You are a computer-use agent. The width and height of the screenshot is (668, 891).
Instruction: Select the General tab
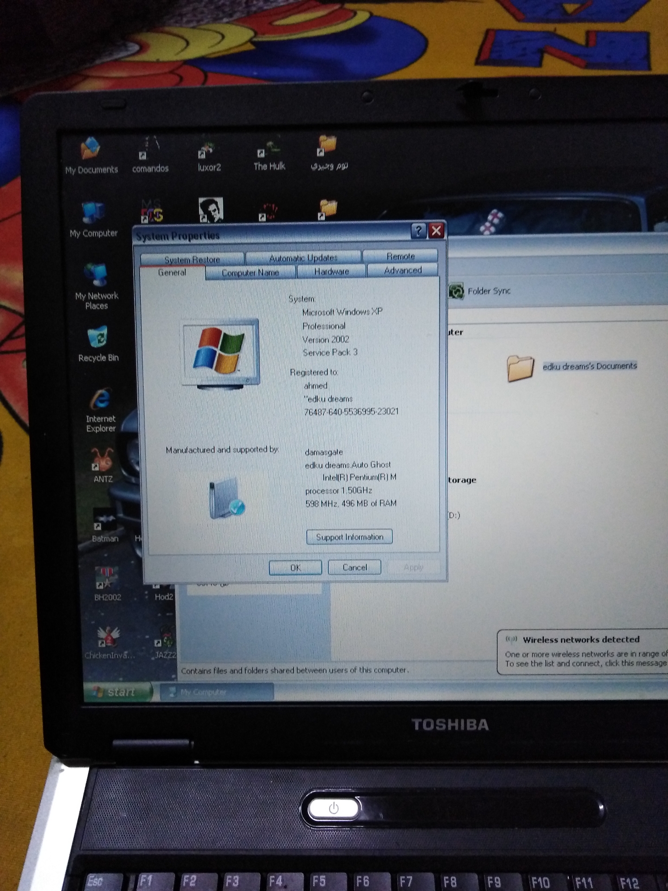pyautogui.click(x=172, y=273)
